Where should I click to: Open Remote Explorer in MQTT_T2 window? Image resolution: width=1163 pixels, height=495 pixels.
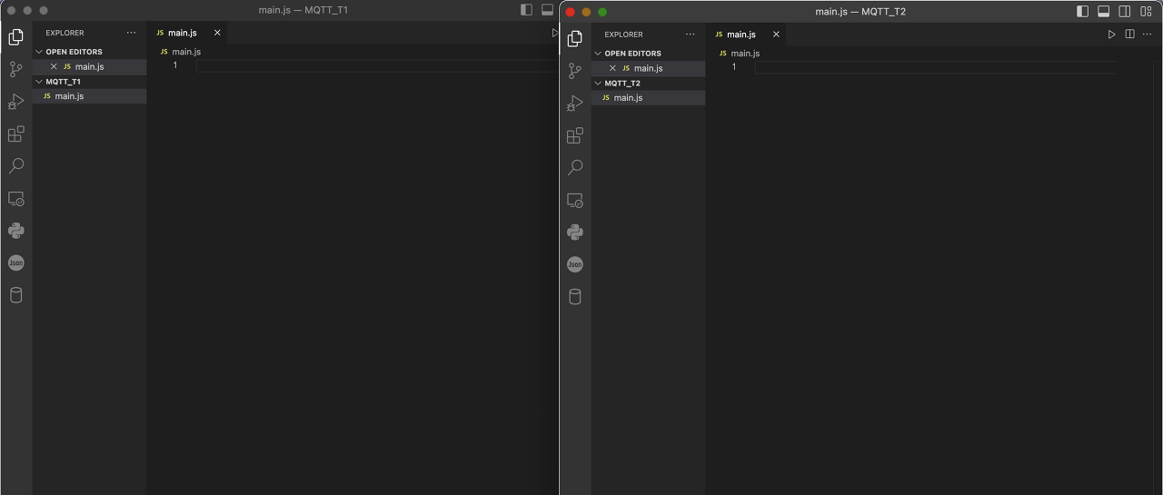coord(574,200)
